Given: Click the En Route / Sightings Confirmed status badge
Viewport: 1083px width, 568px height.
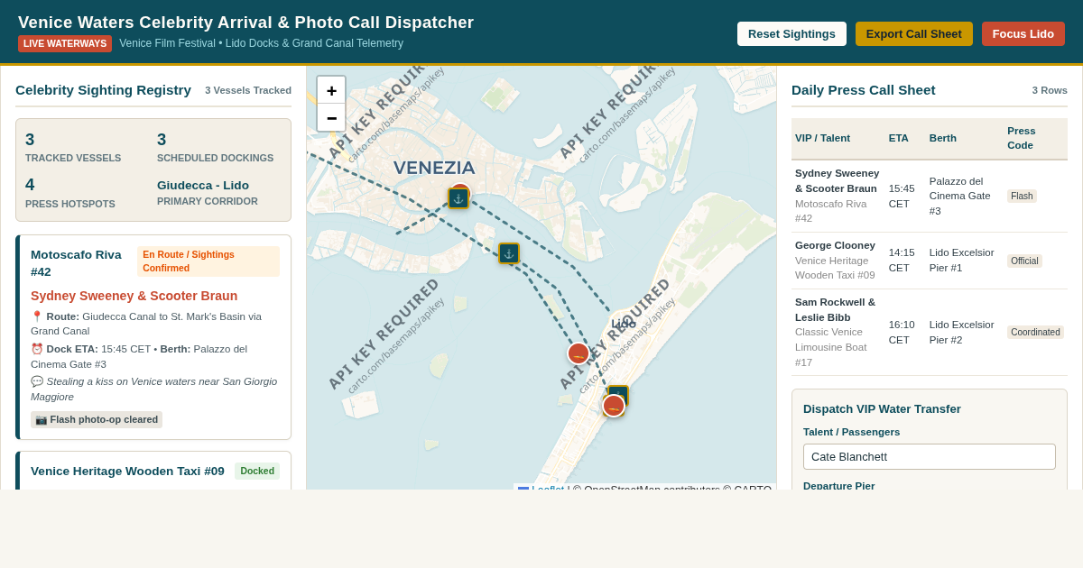Looking at the screenshot, I should pos(208,261).
